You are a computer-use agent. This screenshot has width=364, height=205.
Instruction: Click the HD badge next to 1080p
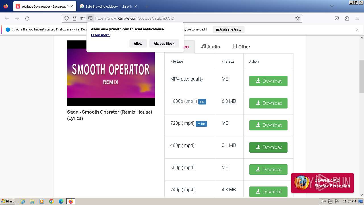(x=202, y=102)
